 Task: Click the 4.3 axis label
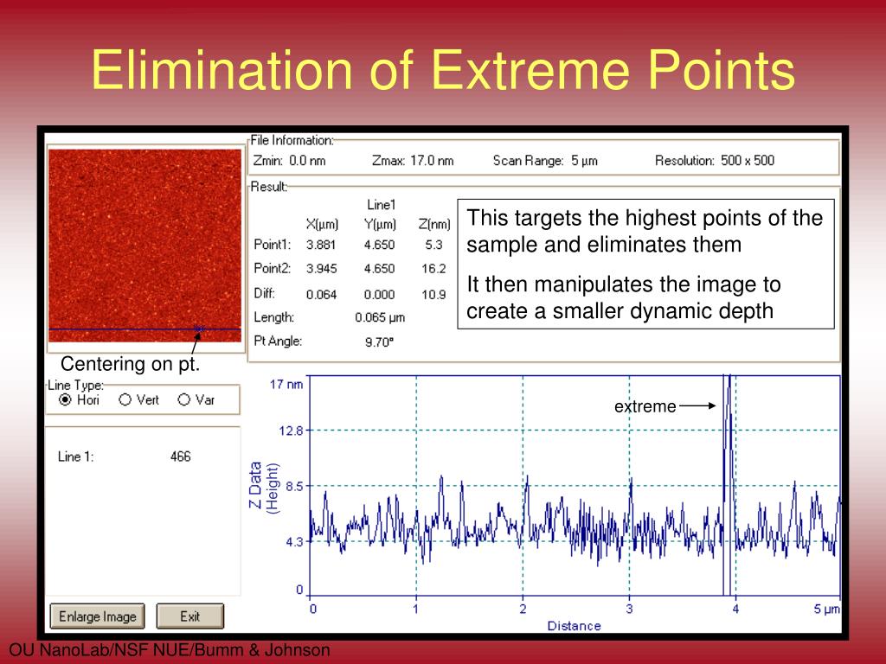coord(295,542)
